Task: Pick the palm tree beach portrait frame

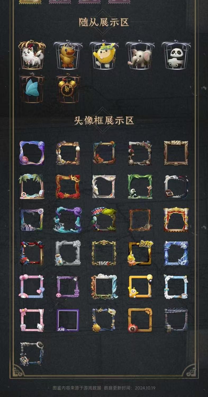Action: [32, 186]
